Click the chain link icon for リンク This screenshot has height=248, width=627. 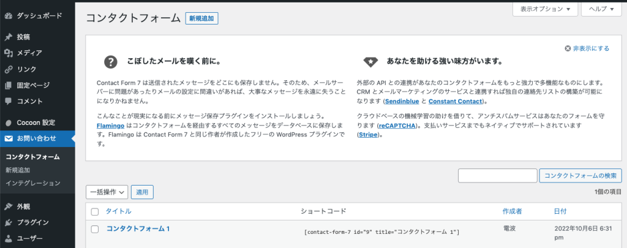point(9,69)
